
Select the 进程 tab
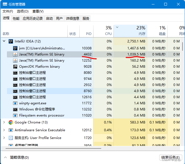pyautogui.click(x=6, y=18)
